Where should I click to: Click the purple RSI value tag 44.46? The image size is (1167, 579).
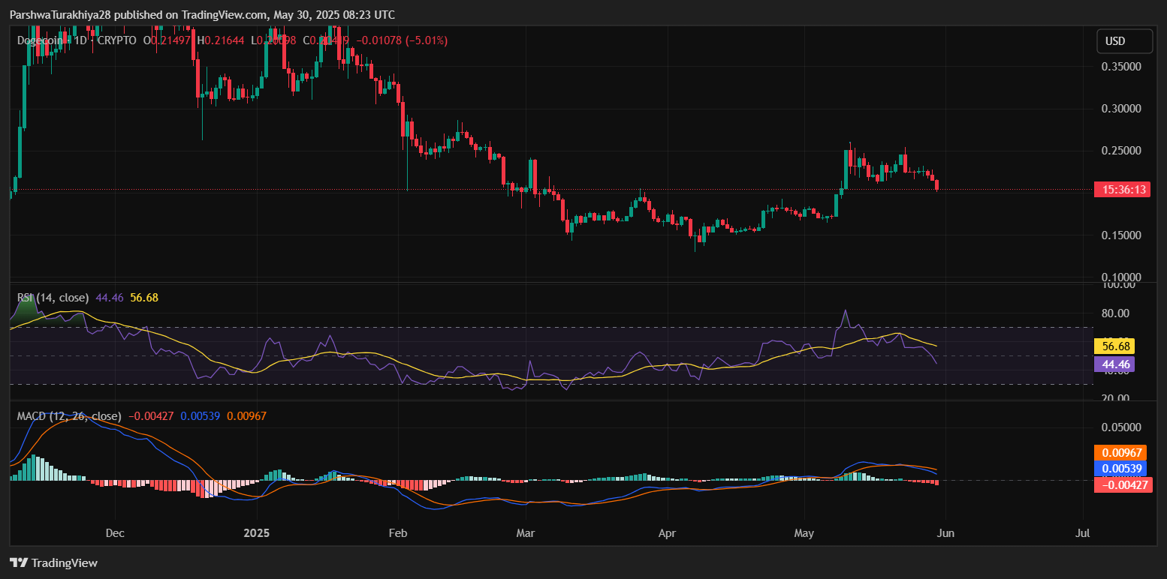1113,364
